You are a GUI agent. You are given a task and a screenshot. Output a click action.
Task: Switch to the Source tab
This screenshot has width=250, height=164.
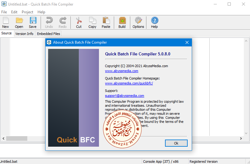click(7, 33)
